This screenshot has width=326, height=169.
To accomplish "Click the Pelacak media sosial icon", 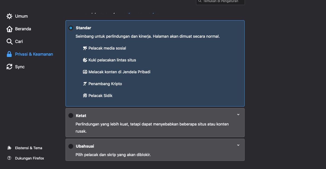I will coord(85,48).
